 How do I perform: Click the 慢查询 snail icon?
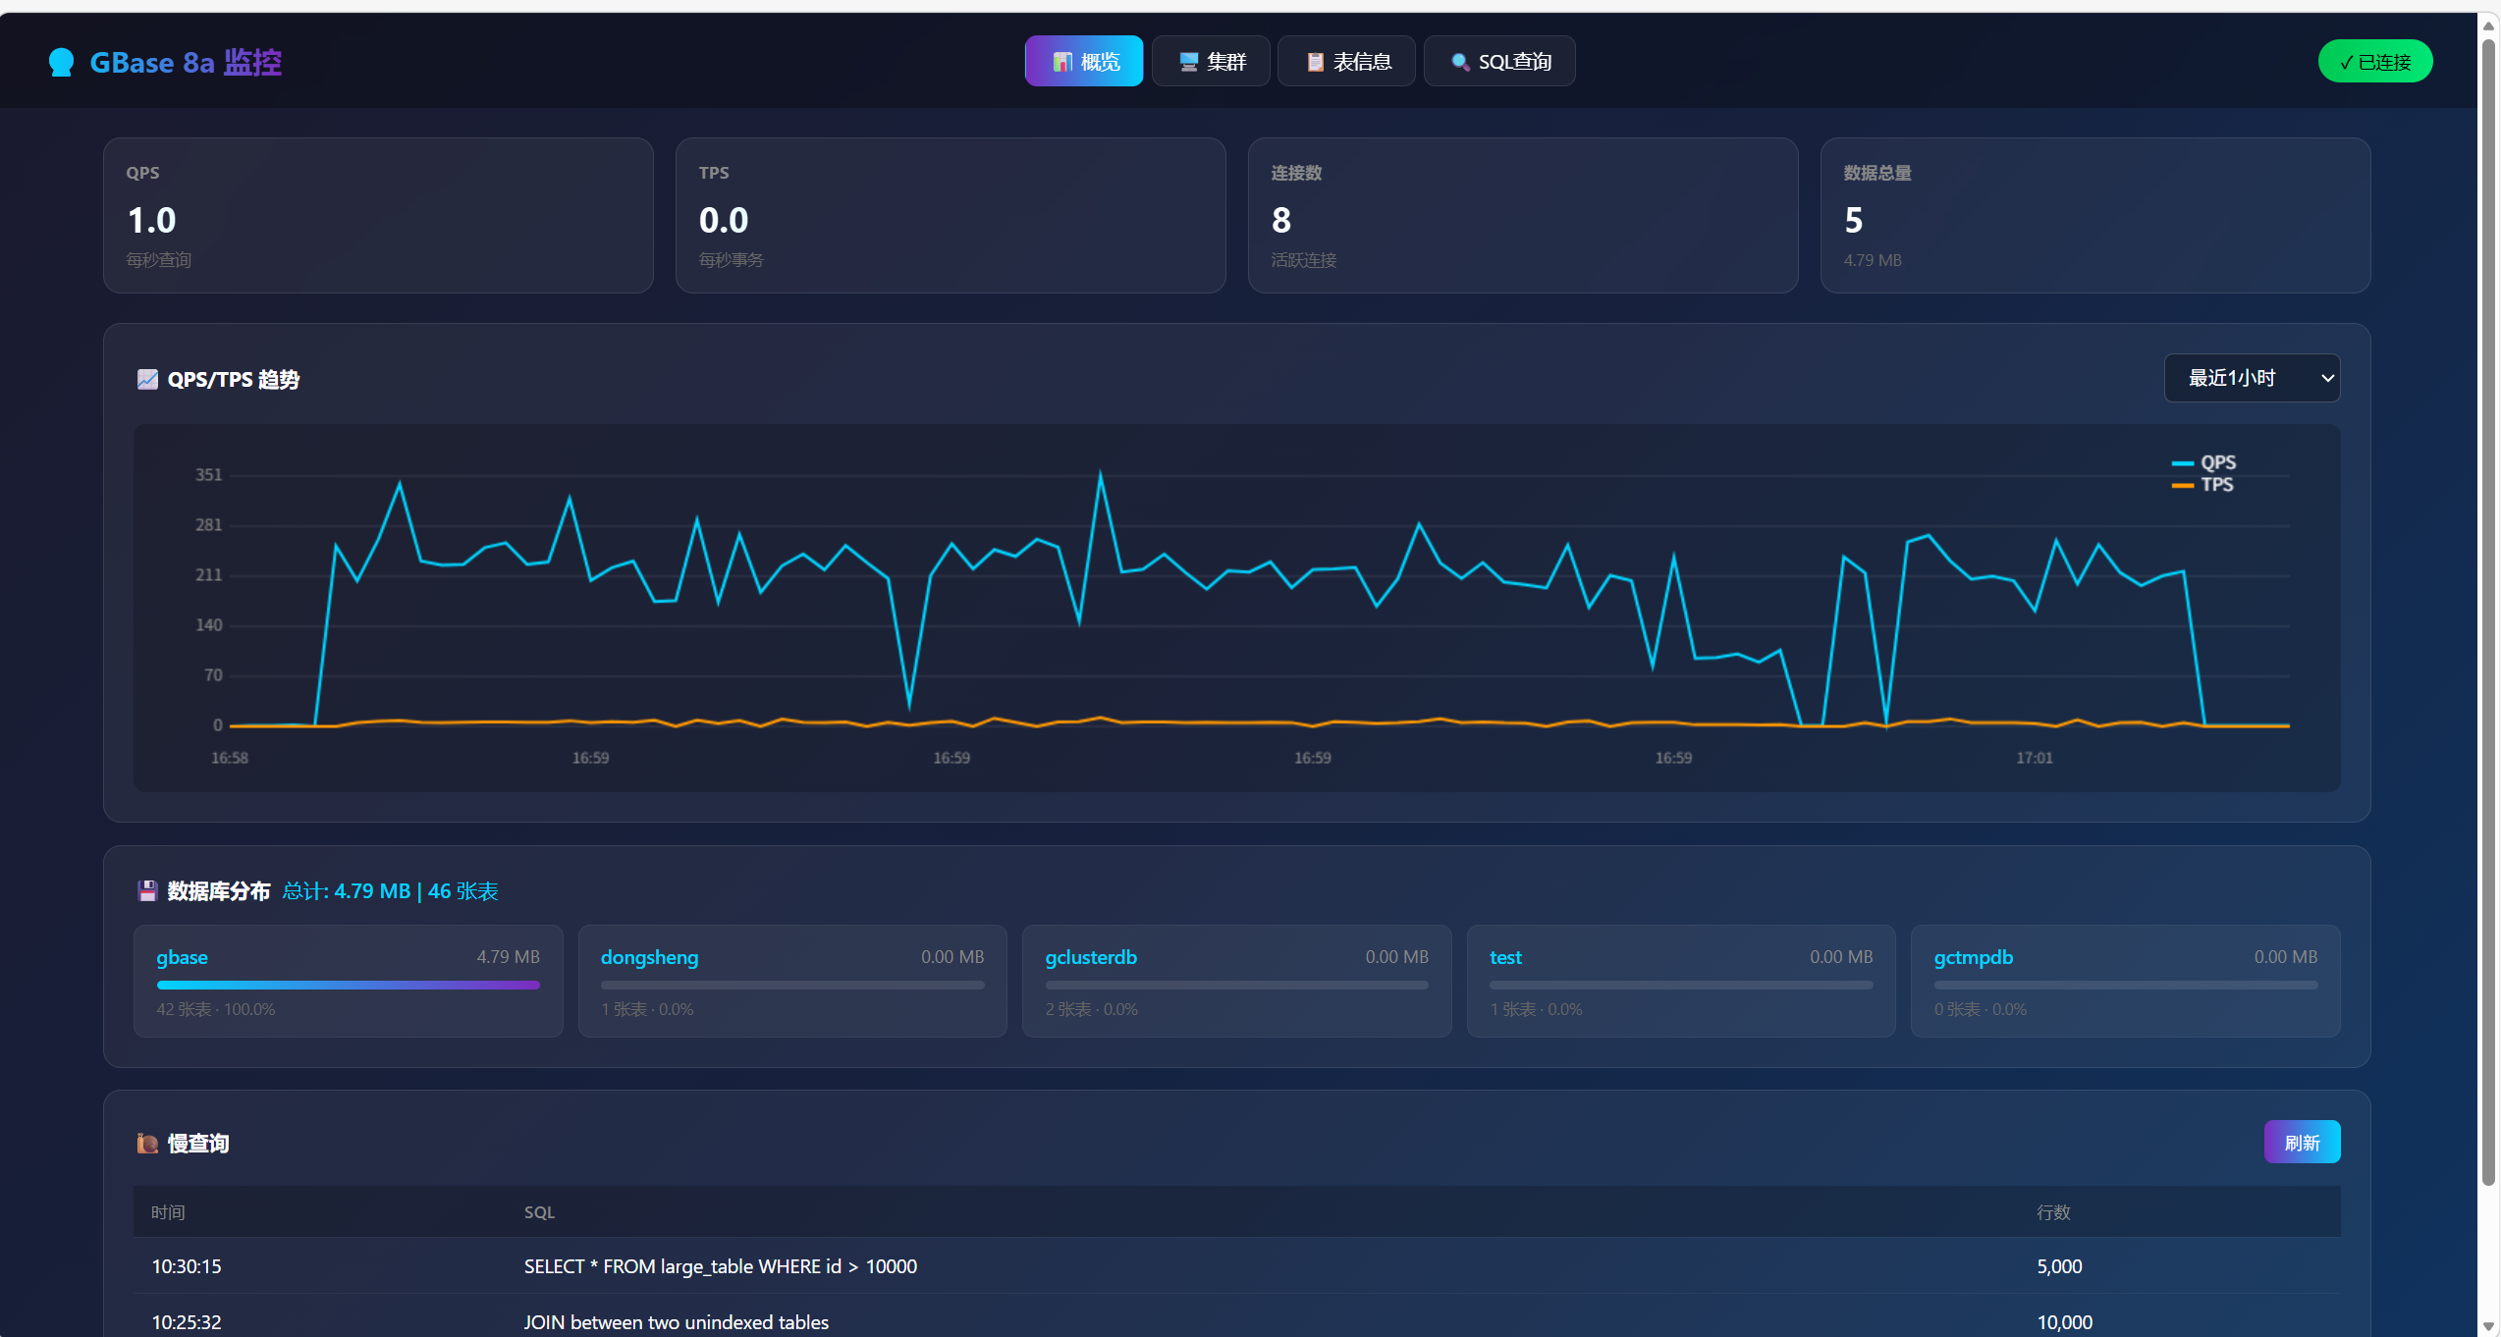(x=147, y=1143)
